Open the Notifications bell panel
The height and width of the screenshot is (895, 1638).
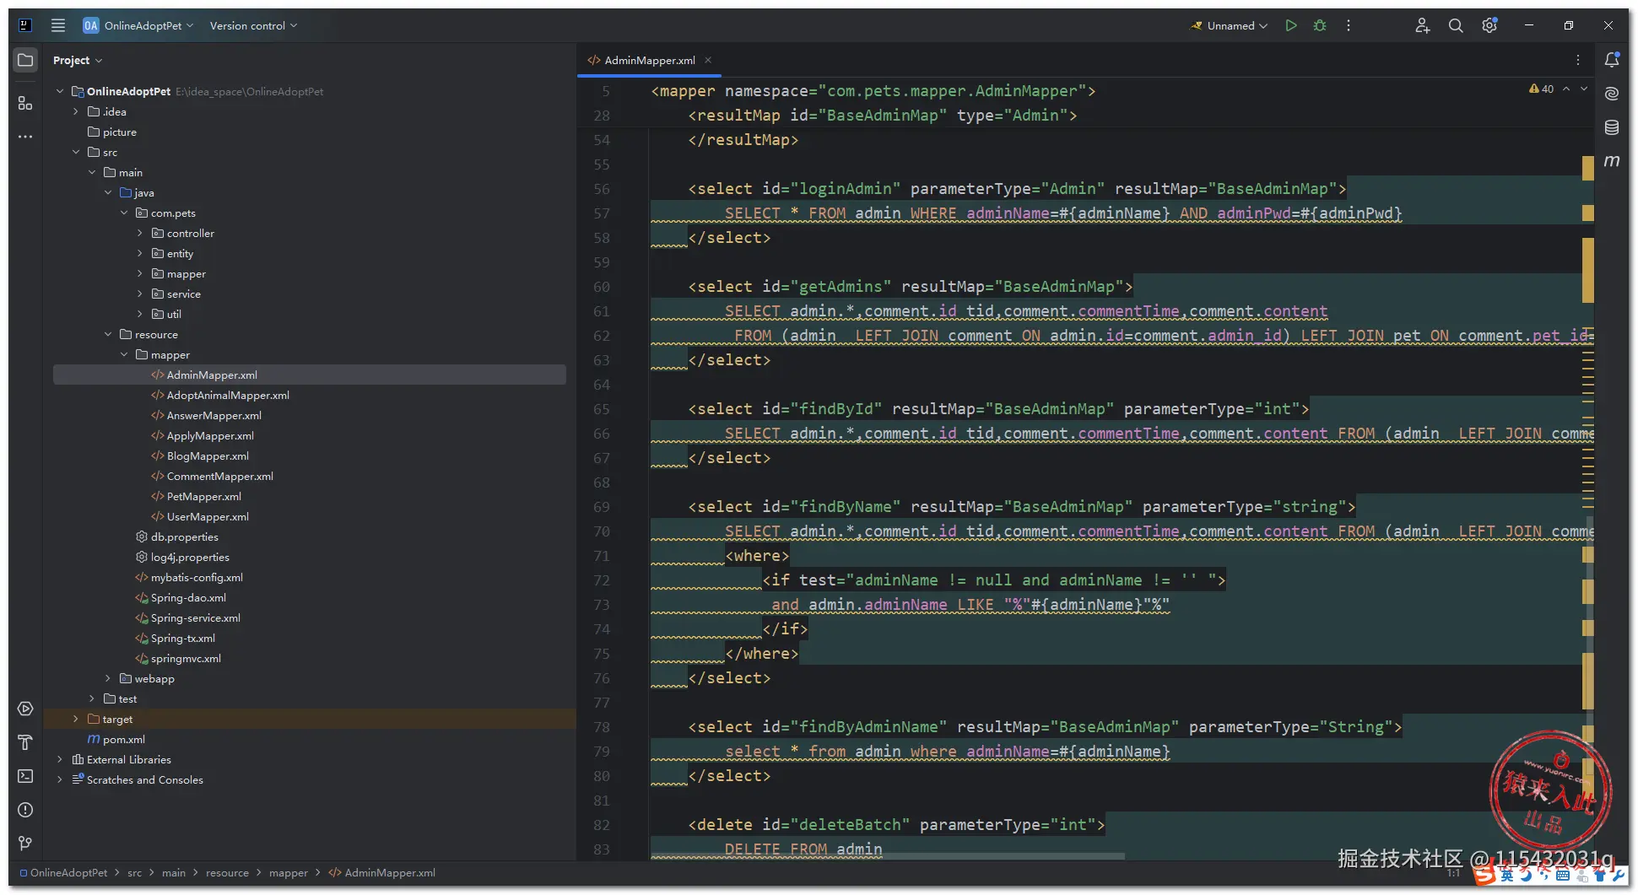tap(1612, 60)
